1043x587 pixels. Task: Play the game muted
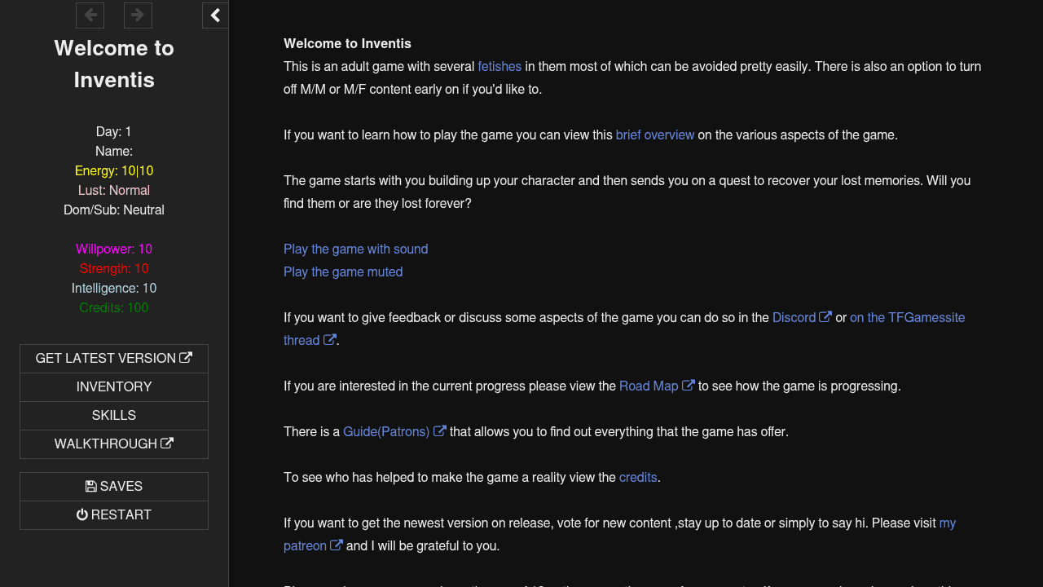[x=343, y=272]
